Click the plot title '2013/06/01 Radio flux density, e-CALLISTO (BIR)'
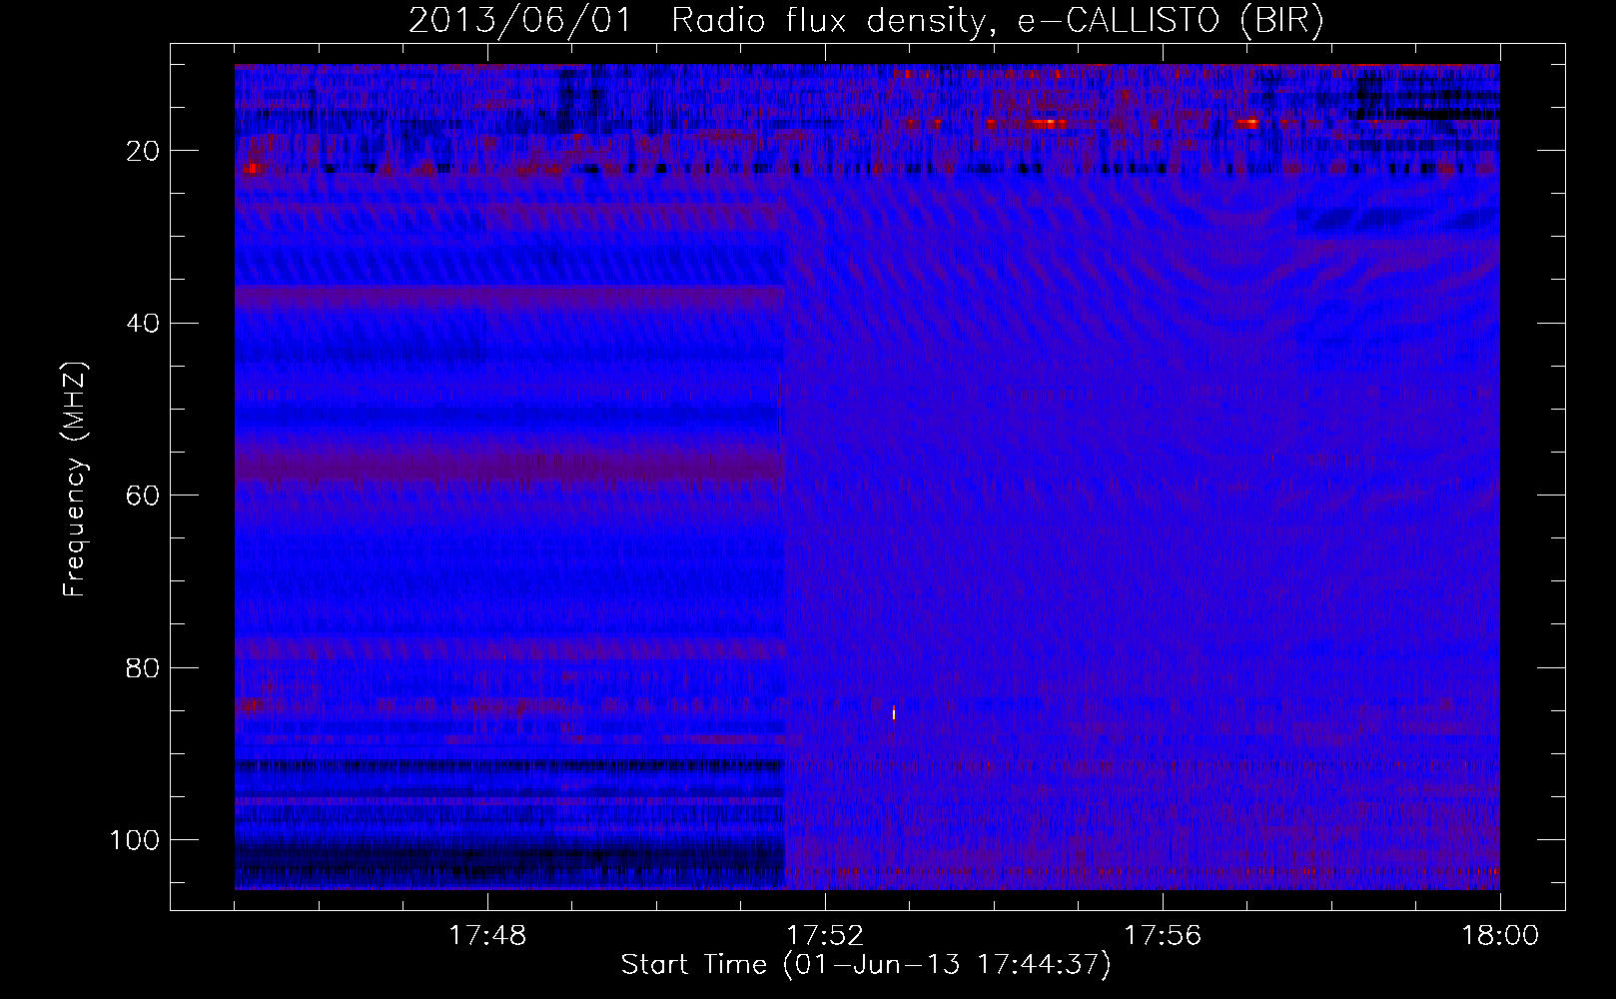 pos(866,20)
